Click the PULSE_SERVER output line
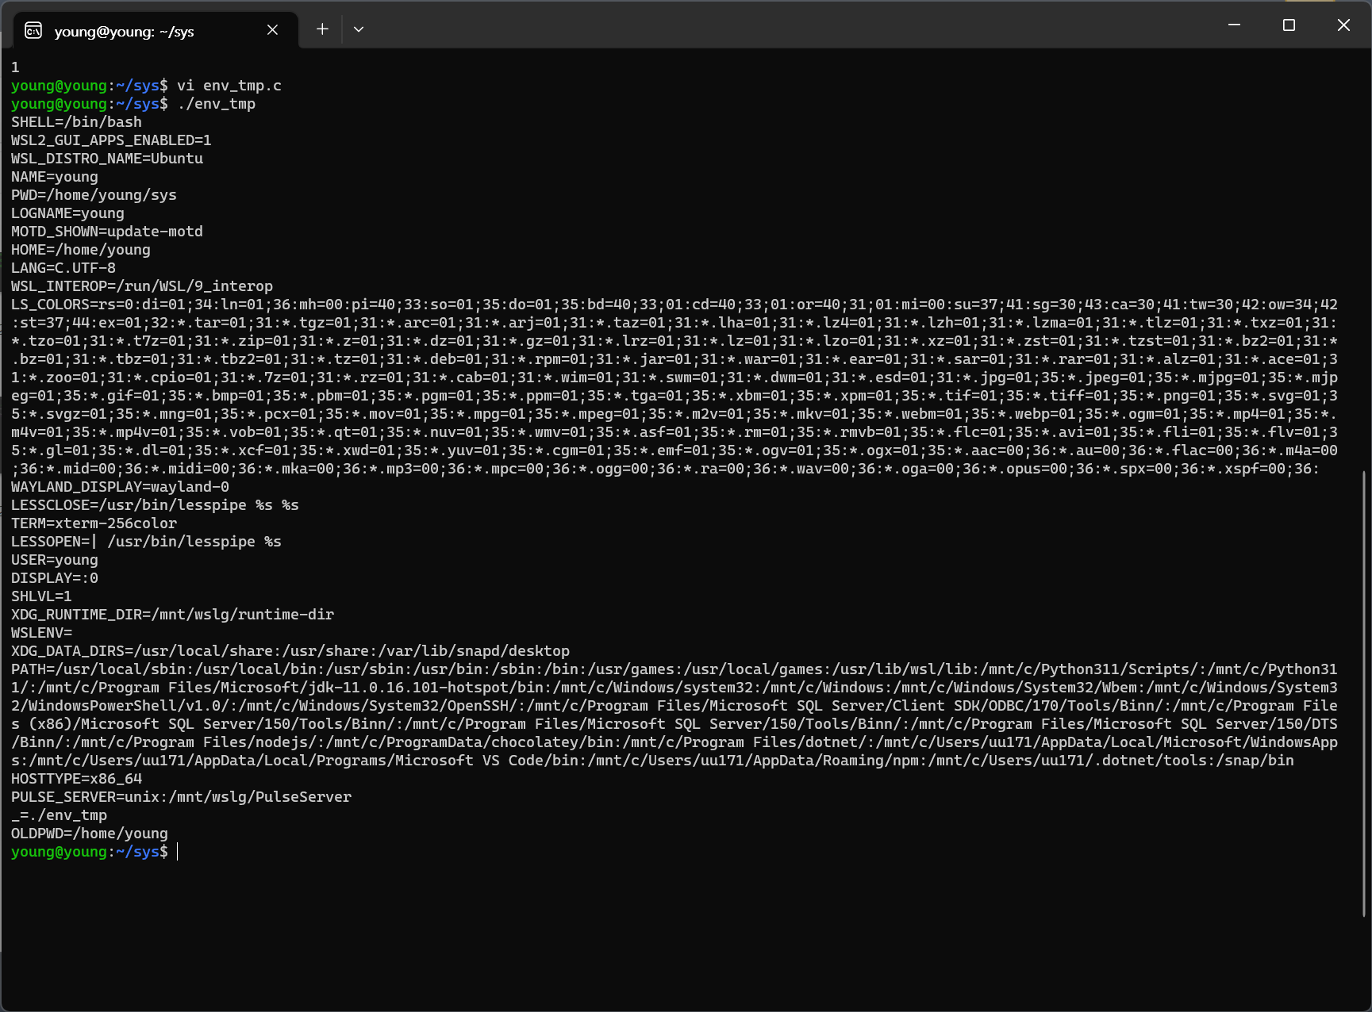 [x=181, y=796]
